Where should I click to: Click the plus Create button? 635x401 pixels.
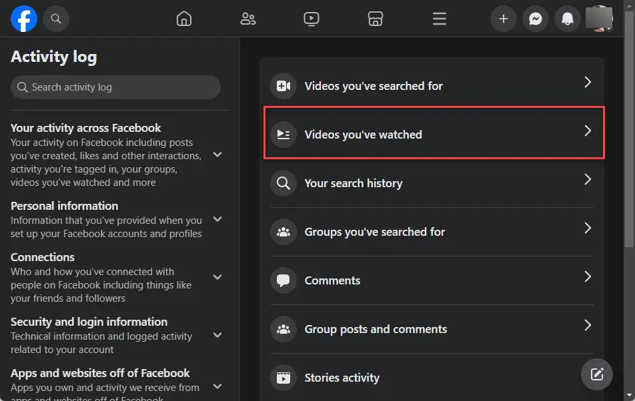click(504, 19)
